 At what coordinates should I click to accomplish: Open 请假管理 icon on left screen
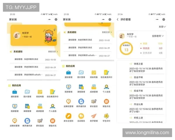point(27,106)
